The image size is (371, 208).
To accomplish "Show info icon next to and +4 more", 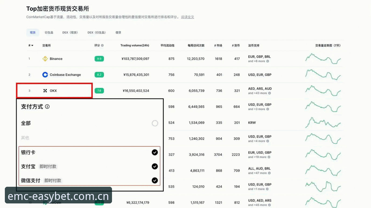I will [x=268, y=141].
